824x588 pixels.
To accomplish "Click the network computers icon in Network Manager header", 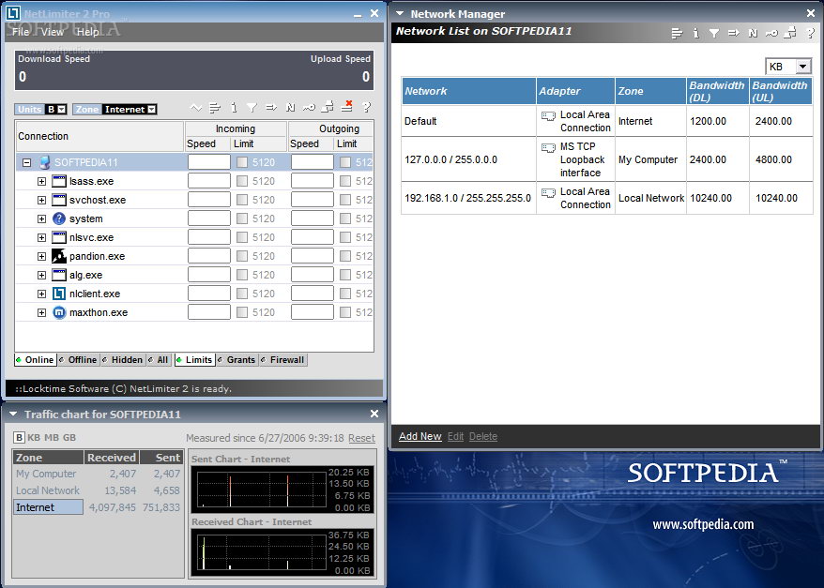I will [790, 33].
